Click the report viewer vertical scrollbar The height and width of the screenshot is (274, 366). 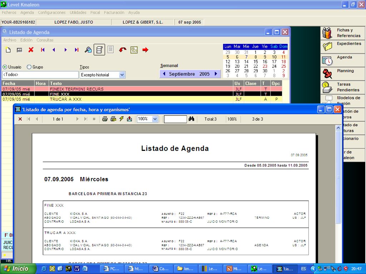click(338, 177)
